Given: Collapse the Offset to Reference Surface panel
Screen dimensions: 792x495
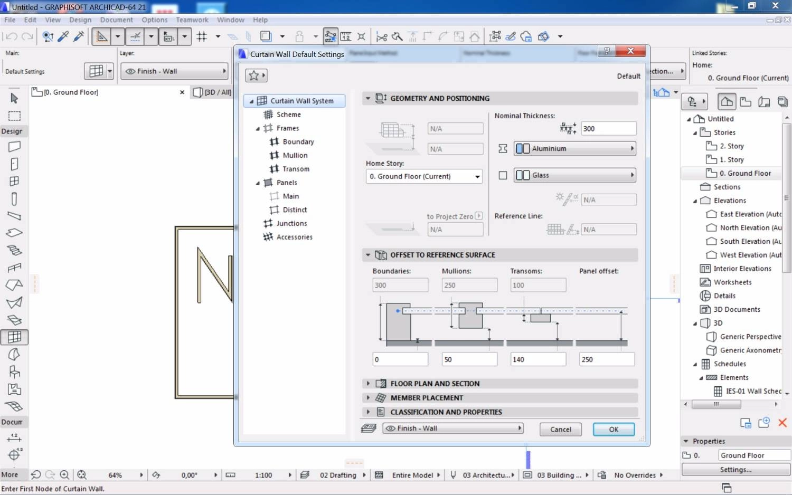Looking at the screenshot, I should point(368,255).
